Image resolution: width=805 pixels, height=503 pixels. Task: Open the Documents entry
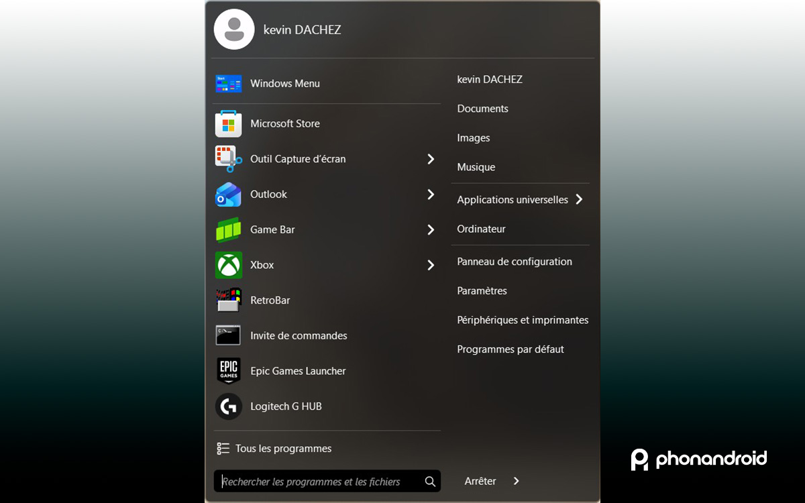coord(482,109)
